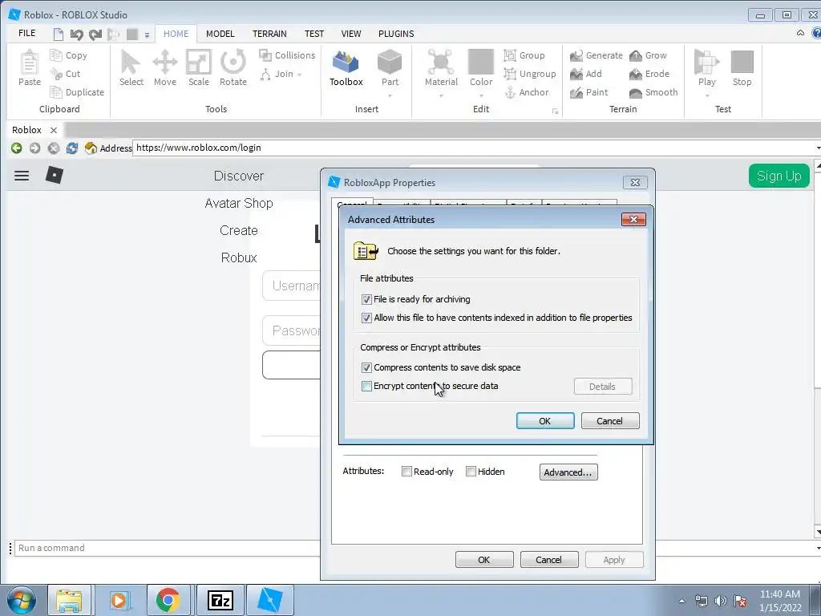Click the Paste icon in Clipboard group
This screenshot has height=616, width=821.
coord(30,63)
